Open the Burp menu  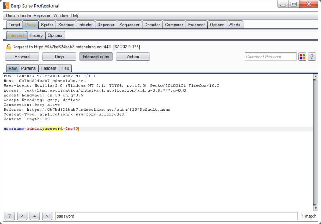pyautogui.click(x=10, y=15)
